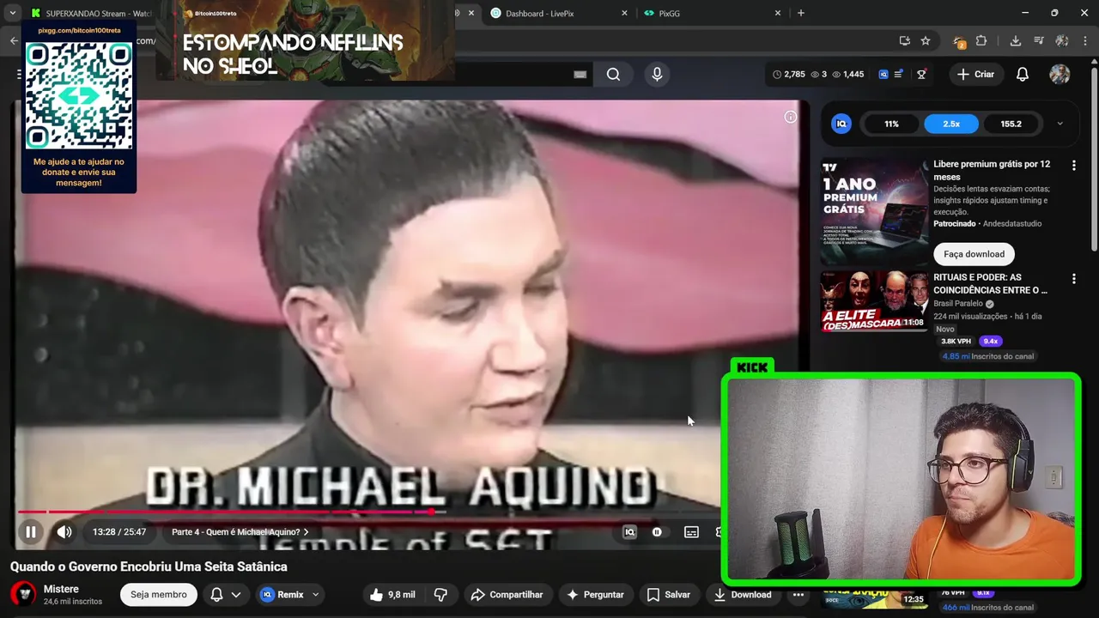Open more options for RITUAIS E PODER video
This screenshot has width=1099, height=618.
[x=1073, y=279]
